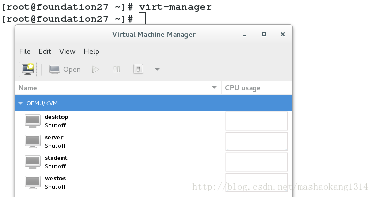Open the File menu
The image size is (374, 197).
pos(25,51)
